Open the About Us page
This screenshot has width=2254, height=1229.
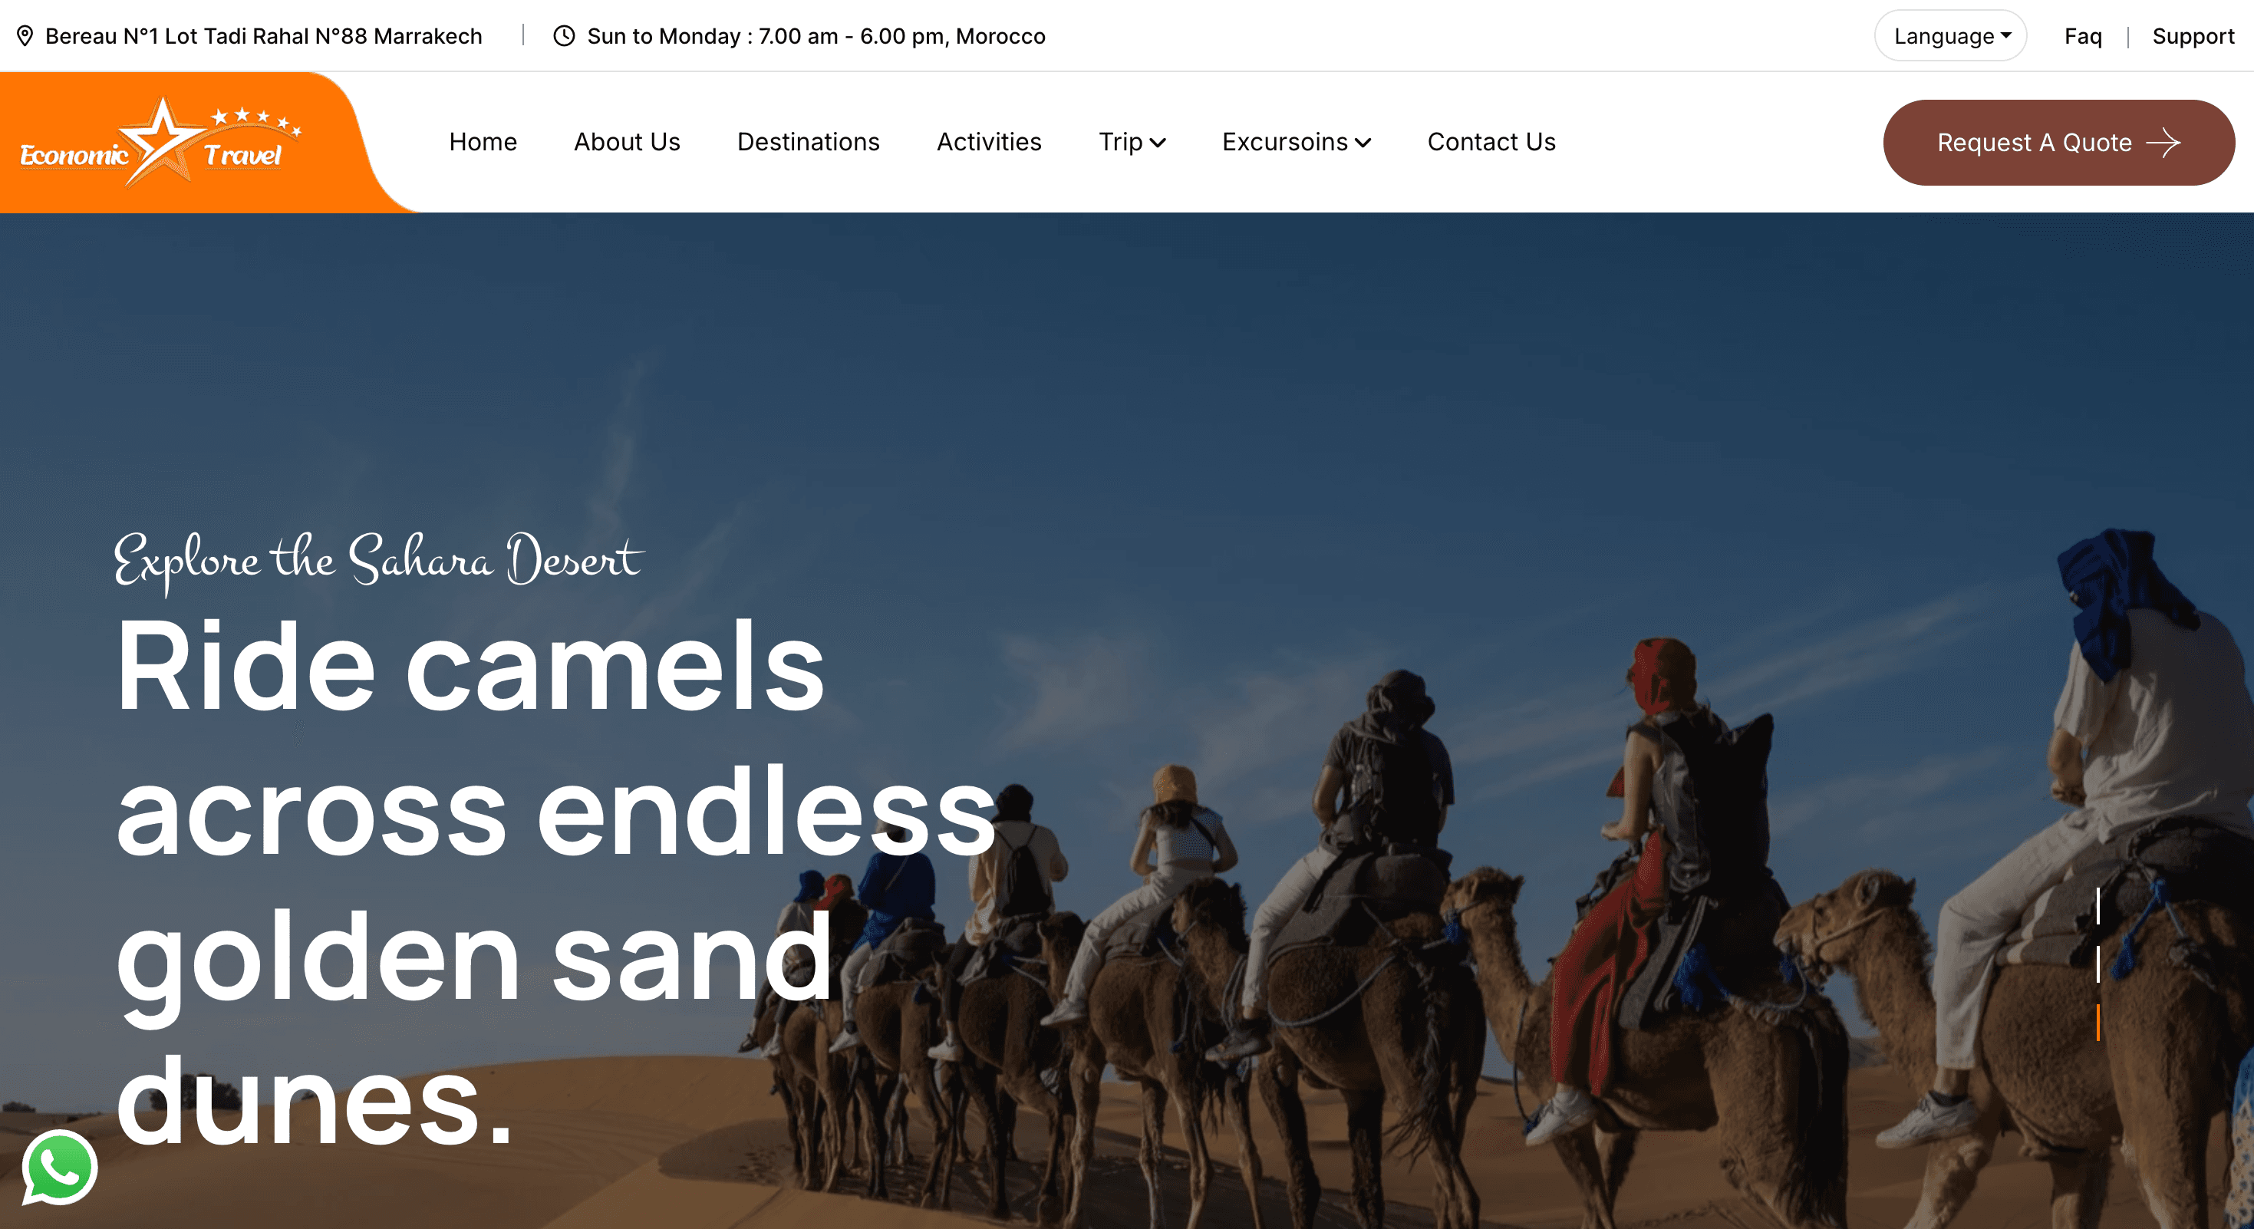coord(627,142)
